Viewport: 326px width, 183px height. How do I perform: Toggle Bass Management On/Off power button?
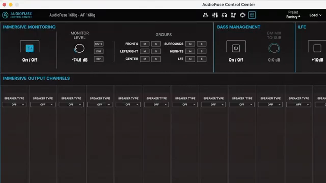point(236,48)
